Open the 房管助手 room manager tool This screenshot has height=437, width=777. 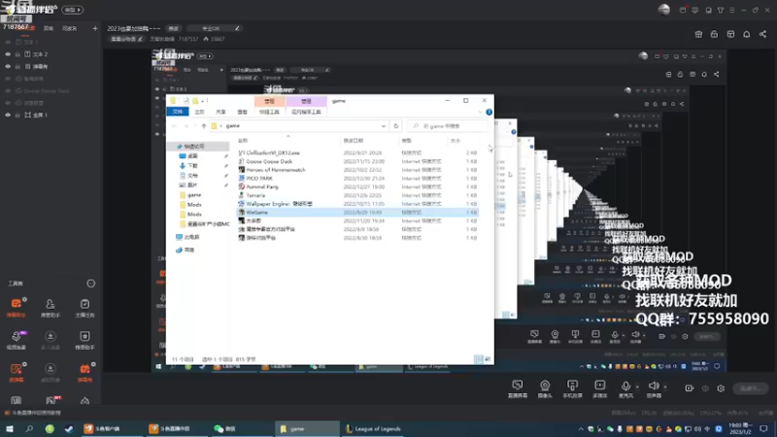(51, 307)
